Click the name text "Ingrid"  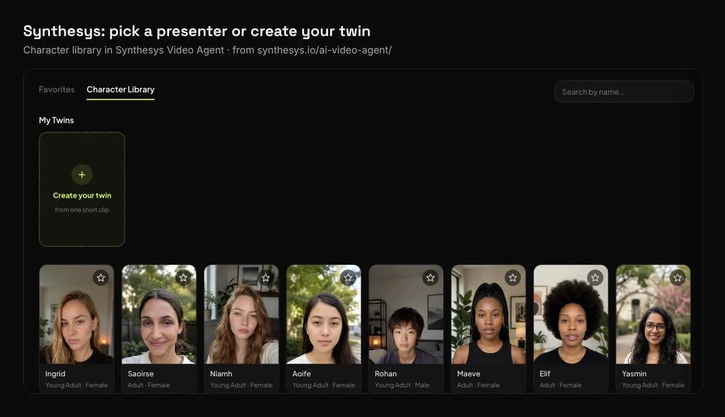(x=55, y=374)
